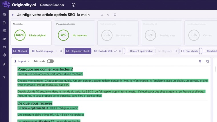Click the info icon on Readability card
The width and height of the screenshot is (217, 122).
156,24
